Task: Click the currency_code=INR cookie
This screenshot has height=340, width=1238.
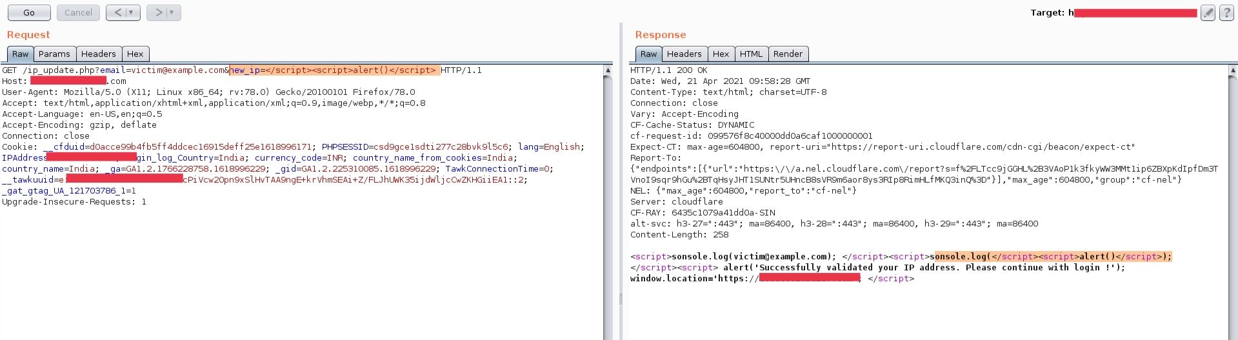Action: point(298,158)
